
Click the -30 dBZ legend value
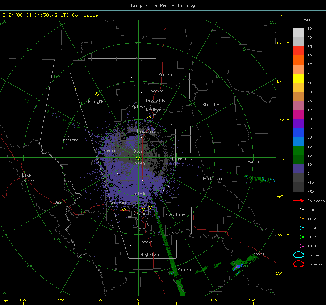pos(310,191)
